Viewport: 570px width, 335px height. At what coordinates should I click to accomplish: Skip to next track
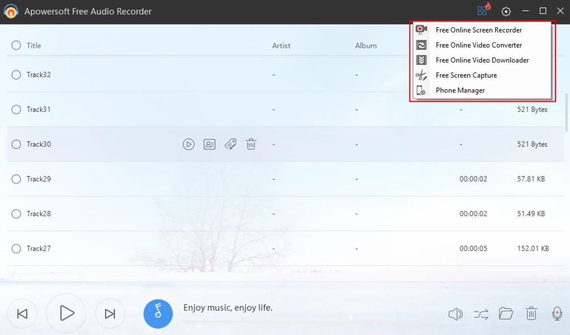pyautogui.click(x=110, y=314)
